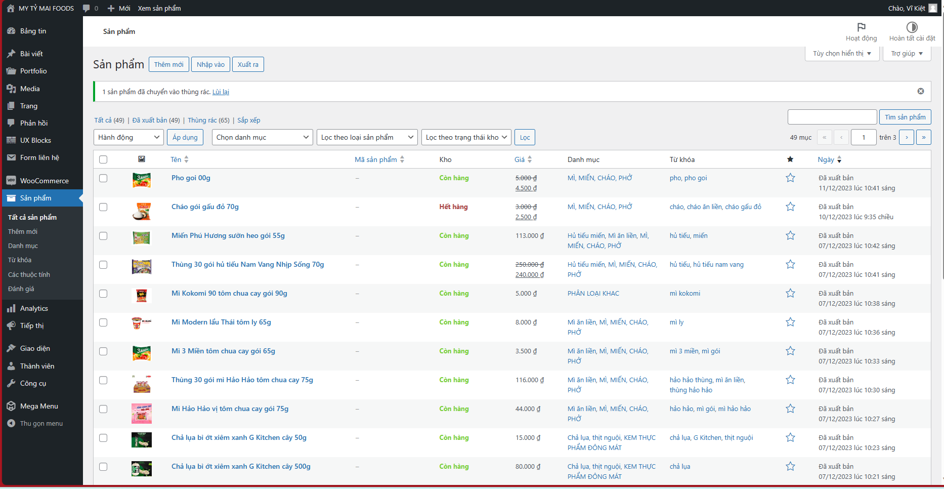Sort products by Tên column
This screenshot has width=944, height=489.
tap(180, 159)
